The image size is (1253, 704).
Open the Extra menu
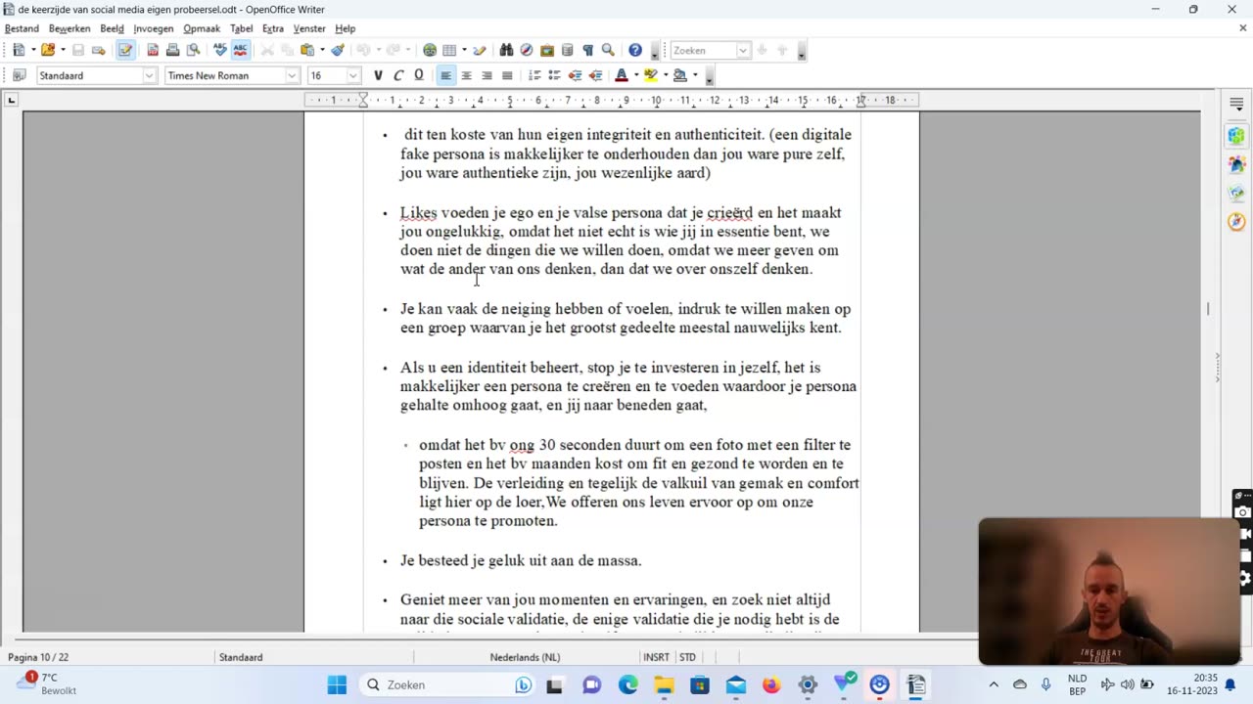(x=273, y=28)
